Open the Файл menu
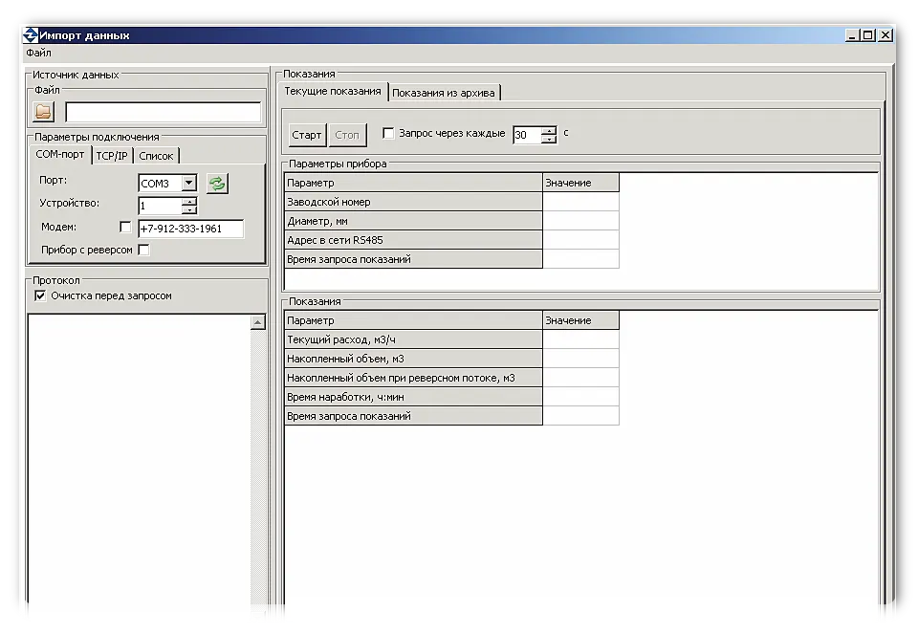The height and width of the screenshot is (634, 918). pos(38,53)
